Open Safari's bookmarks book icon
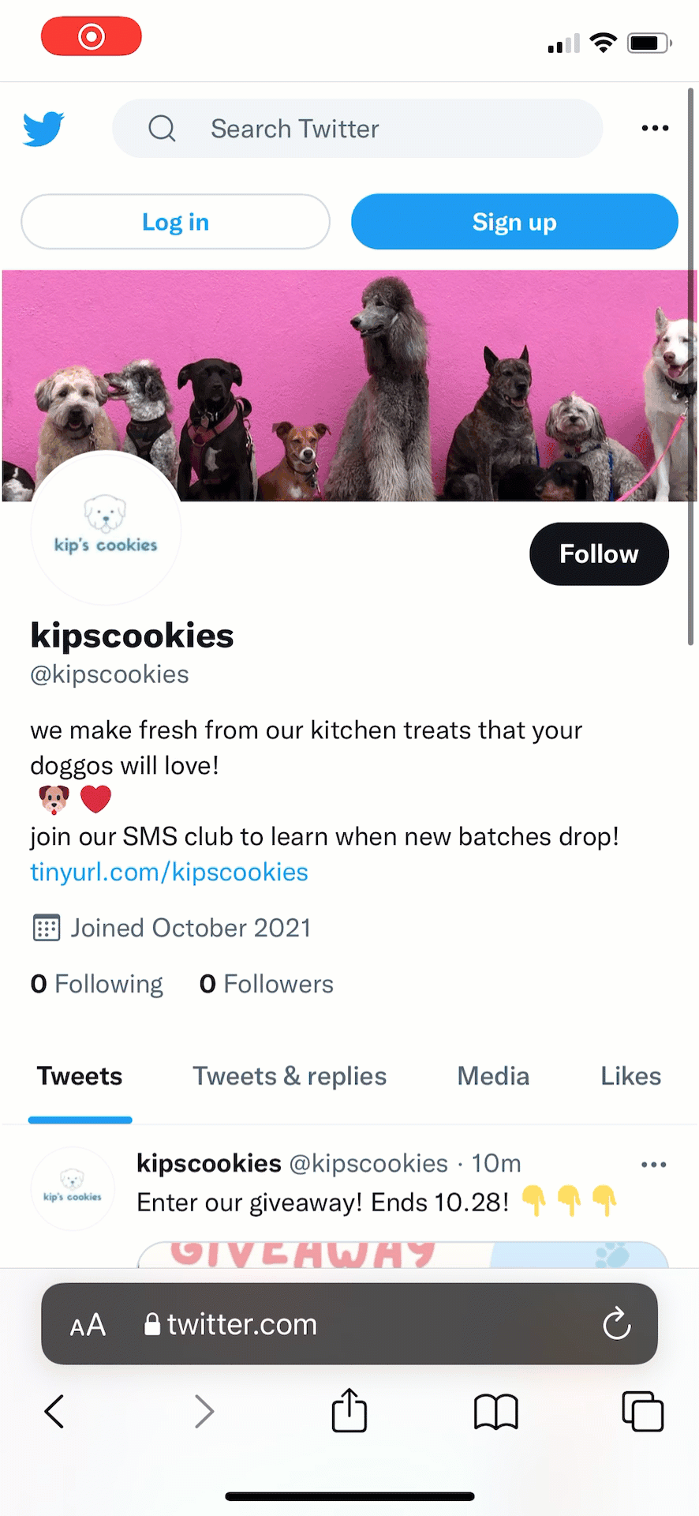This screenshot has height=1516, width=699. click(495, 1411)
